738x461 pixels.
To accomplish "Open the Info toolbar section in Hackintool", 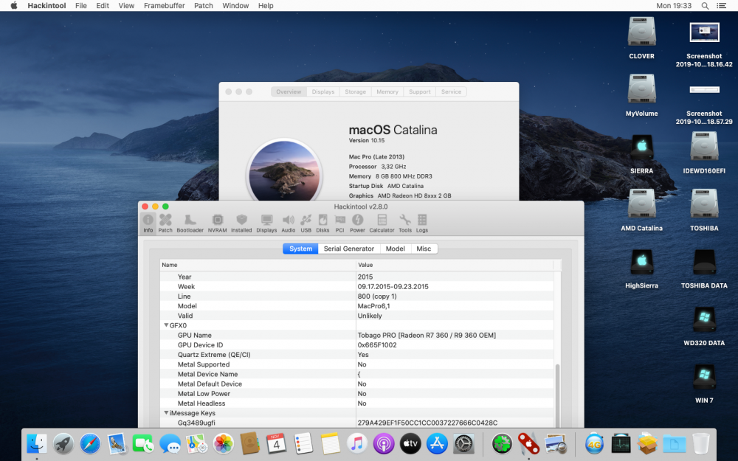I will pyautogui.click(x=148, y=223).
